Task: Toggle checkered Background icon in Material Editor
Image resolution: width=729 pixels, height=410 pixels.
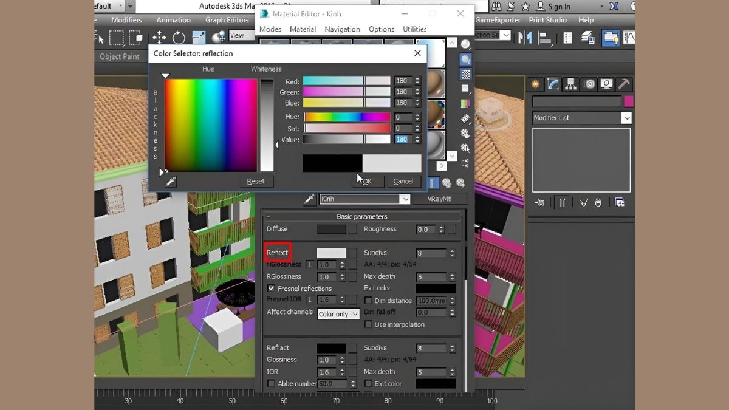Action: 466,74
